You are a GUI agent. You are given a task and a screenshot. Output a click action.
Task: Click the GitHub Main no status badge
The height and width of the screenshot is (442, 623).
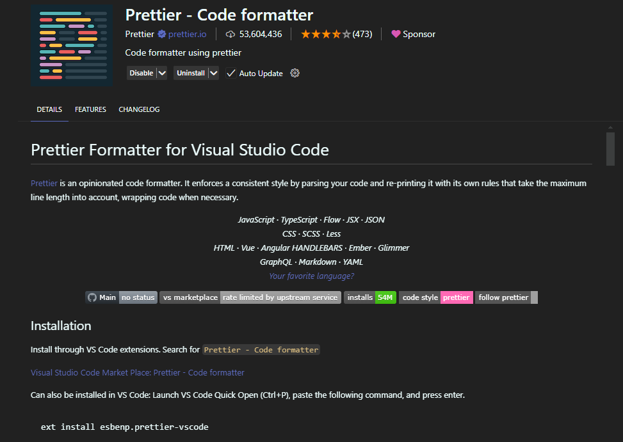[122, 297]
